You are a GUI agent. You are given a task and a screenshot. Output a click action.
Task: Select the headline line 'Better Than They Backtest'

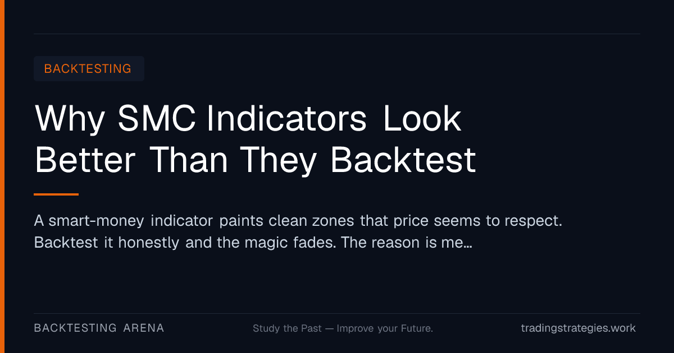256,160
